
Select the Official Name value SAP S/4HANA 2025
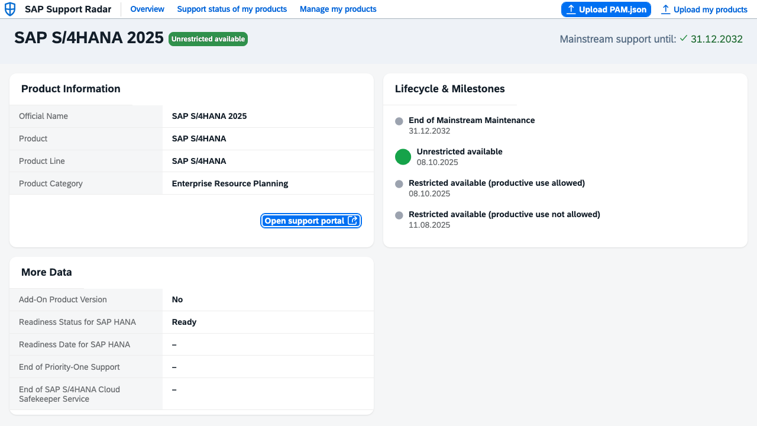tap(209, 116)
